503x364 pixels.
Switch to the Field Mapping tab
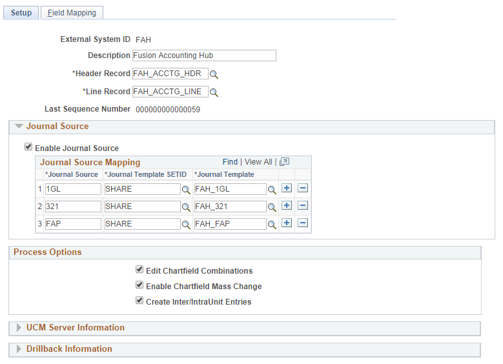click(x=72, y=13)
